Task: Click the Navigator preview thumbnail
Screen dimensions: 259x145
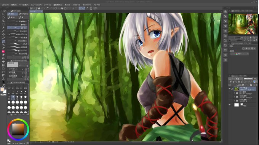Action: (243, 24)
